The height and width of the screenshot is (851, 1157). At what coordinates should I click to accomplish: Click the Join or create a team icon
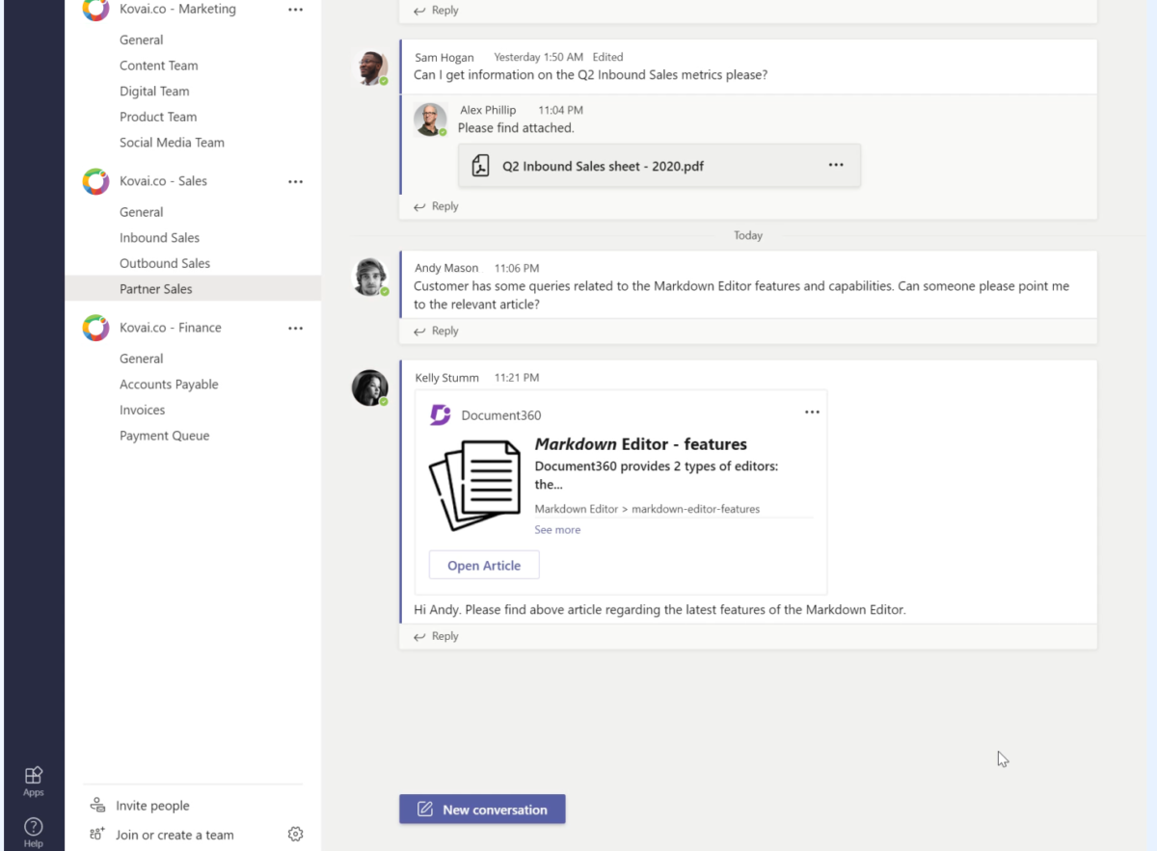click(x=95, y=835)
